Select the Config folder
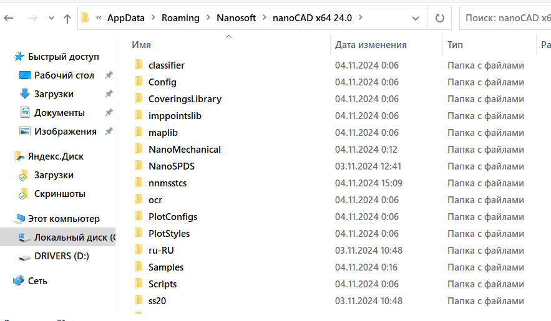Viewport: 551px width, 321px height. [162, 82]
